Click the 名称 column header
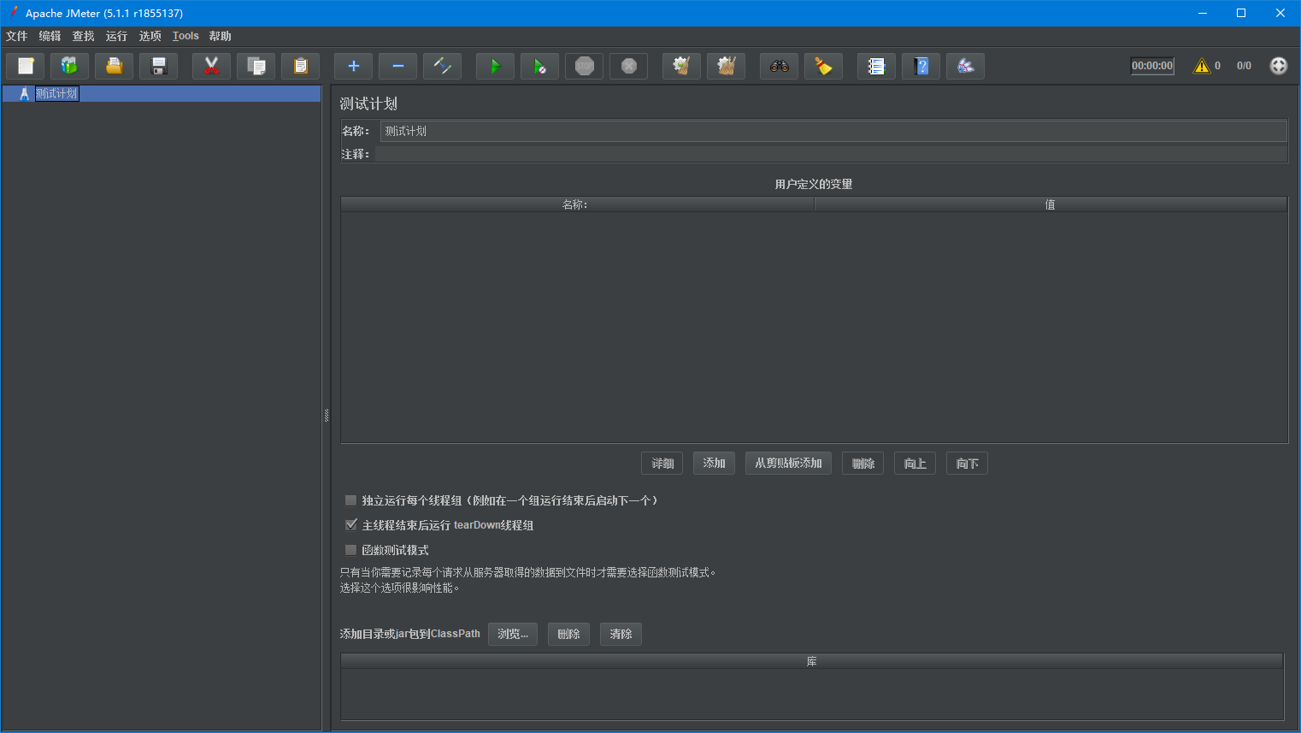Viewport: 1301px width, 733px height. click(x=577, y=204)
